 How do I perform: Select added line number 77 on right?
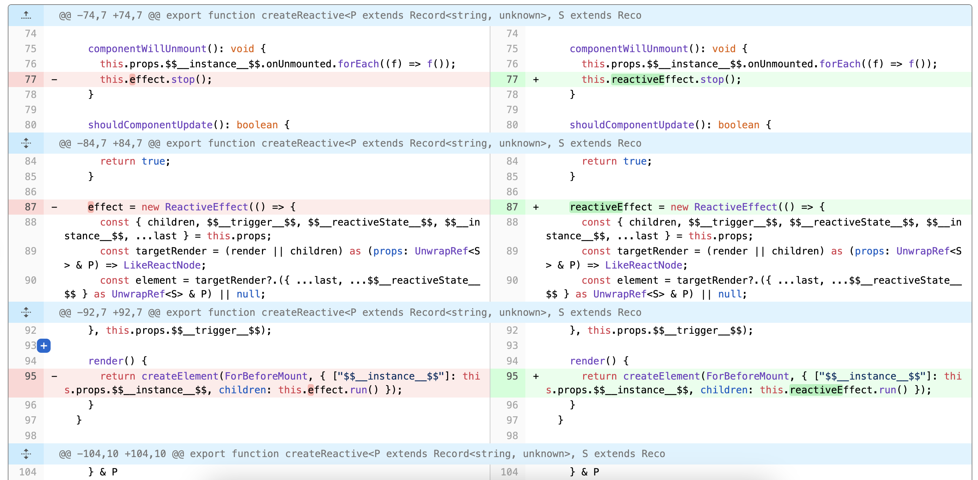(512, 79)
